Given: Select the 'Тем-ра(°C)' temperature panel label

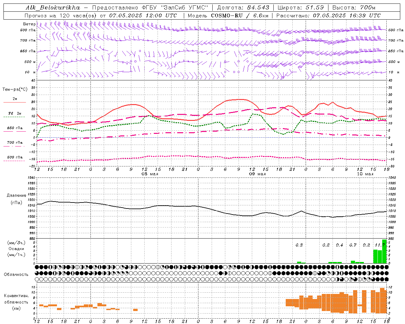Looking at the screenshot, I should (15, 90).
